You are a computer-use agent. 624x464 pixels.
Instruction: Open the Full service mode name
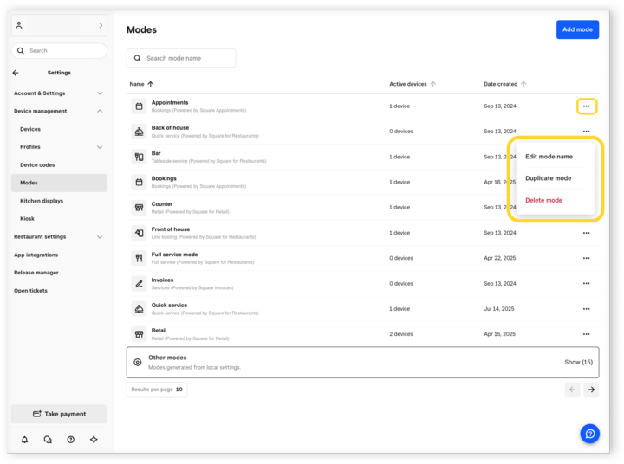174,255
